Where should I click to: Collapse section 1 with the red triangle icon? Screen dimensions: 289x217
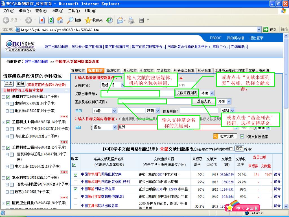[181, 78]
